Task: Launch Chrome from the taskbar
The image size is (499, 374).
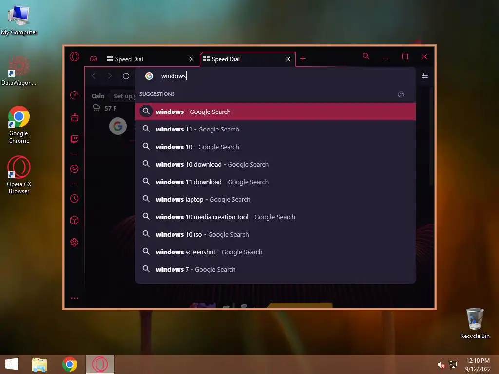Action: [x=70, y=364]
